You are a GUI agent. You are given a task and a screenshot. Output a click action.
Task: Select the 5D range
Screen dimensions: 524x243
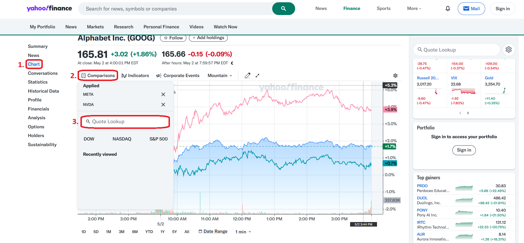(96, 232)
